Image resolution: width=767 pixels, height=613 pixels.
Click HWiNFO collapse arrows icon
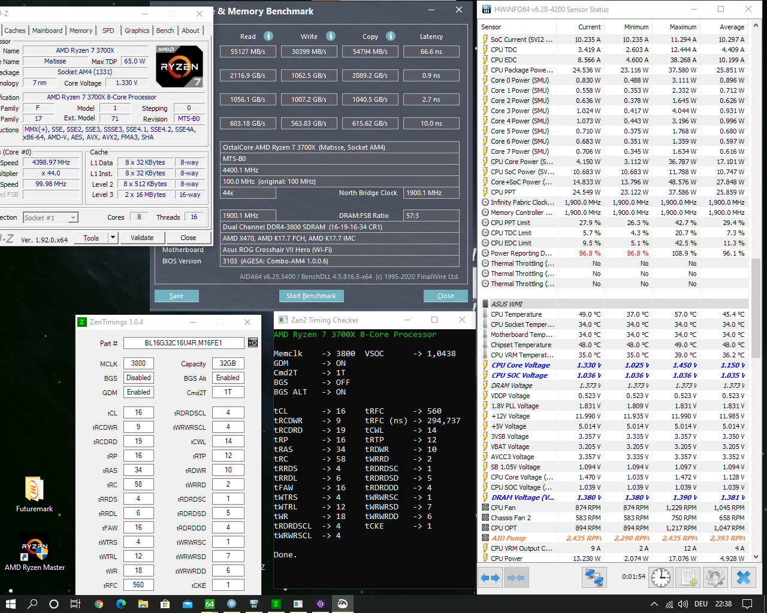pos(515,578)
